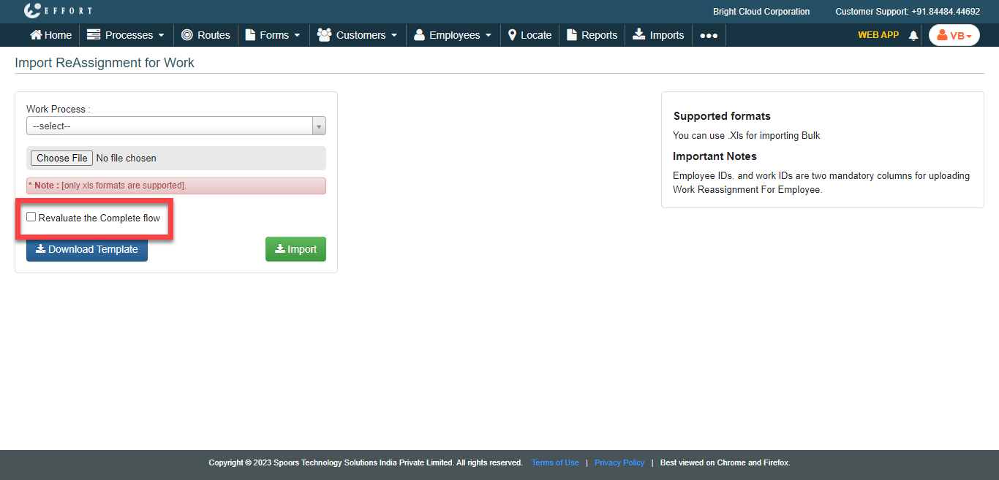Click the Imports download icon
The height and width of the screenshot is (480, 999).
pyautogui.click(x=639, y=35)
